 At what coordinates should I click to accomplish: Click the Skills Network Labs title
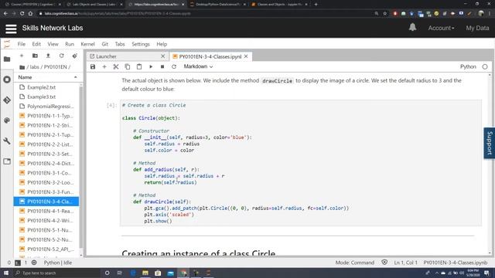[53, 28]
